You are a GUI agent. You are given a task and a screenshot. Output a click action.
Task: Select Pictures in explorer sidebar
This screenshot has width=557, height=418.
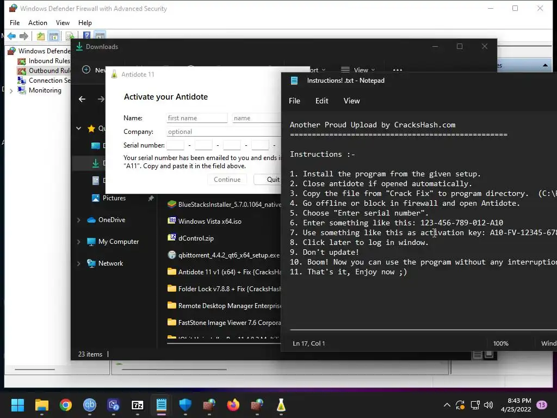[114, 198]
